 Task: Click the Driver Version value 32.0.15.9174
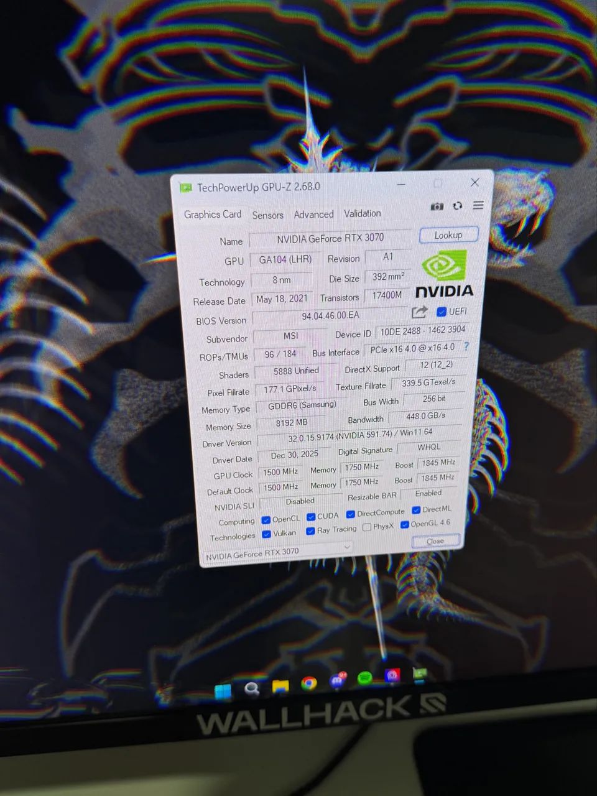359,436
